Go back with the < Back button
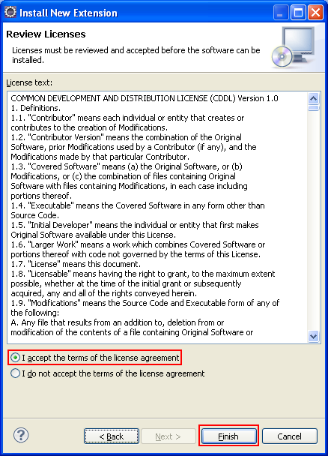328x456 pixels. pyautogui.click(x=112, y=436)
